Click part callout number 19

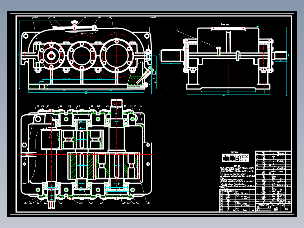[x=125, y=106]
